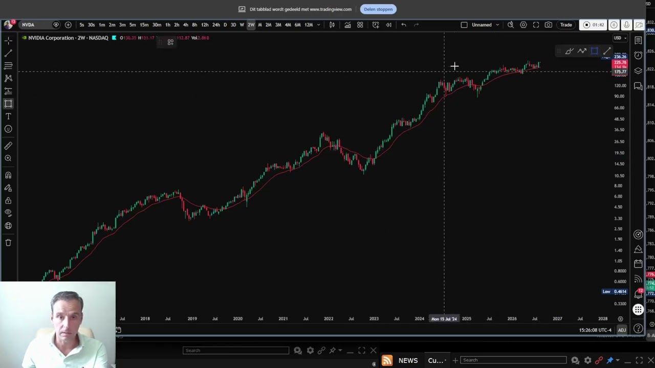The image size is (655, 368).
Task: Click the Search field left of NEWS
Action: (236, 351)
